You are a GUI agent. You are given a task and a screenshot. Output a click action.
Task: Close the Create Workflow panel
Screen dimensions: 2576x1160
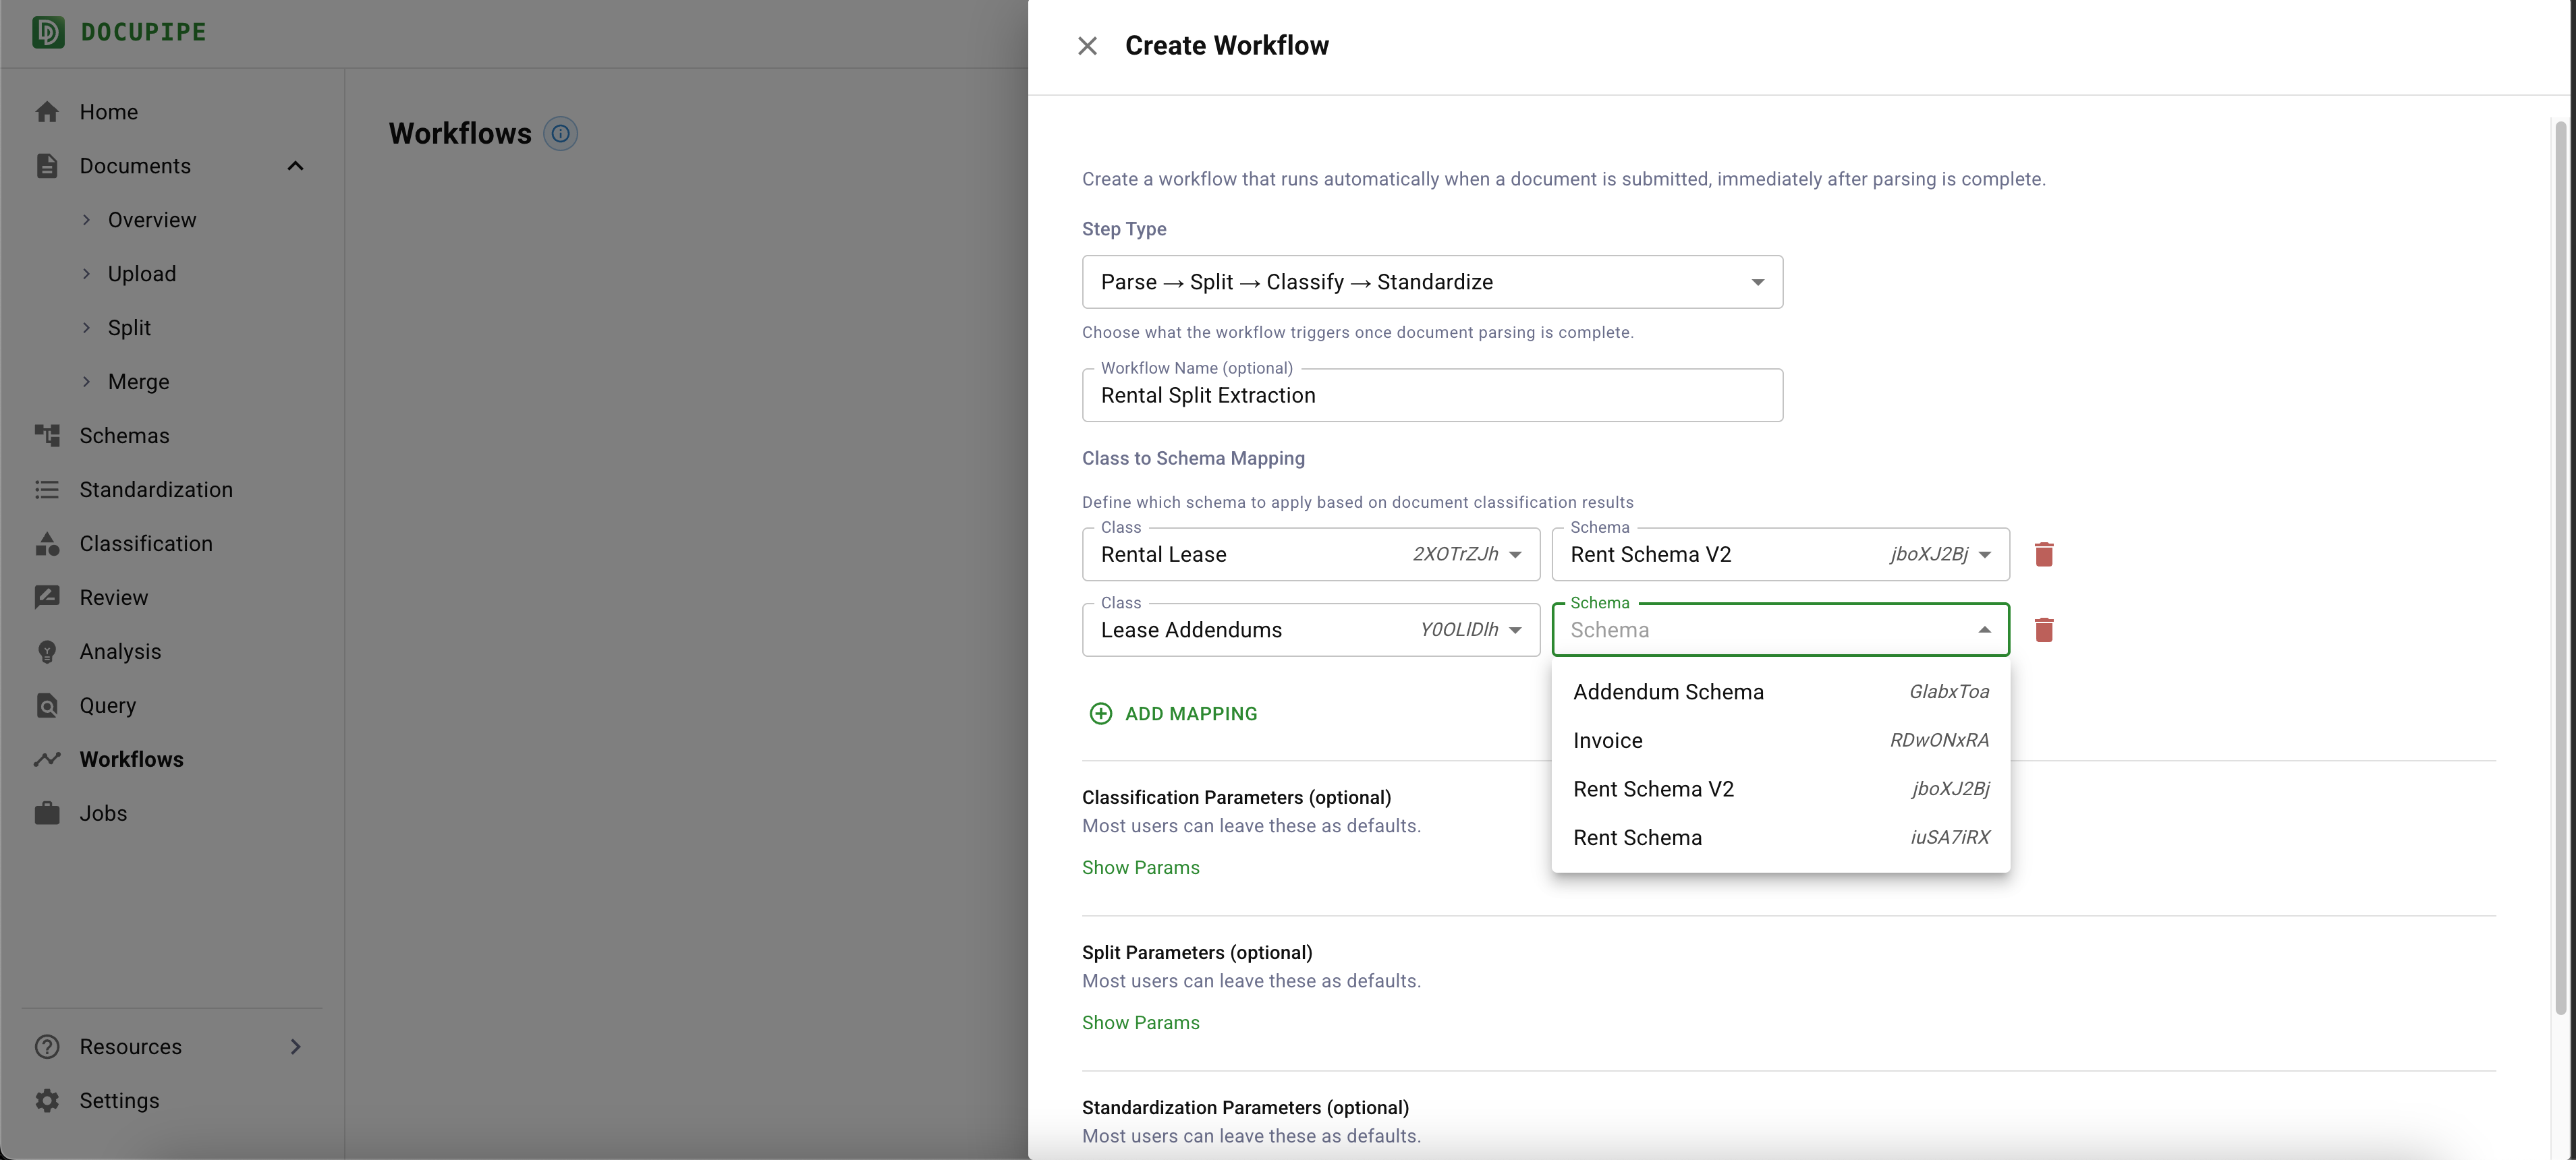pyautogui.click(x=1087, y=46)
